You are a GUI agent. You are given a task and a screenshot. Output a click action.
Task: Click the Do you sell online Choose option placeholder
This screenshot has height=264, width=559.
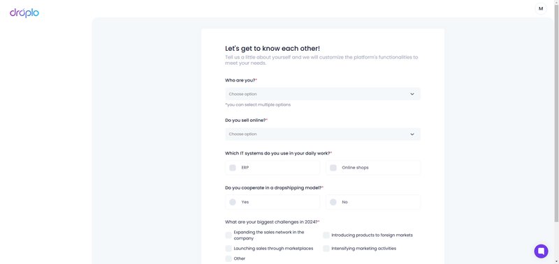(x=242, y=134)
